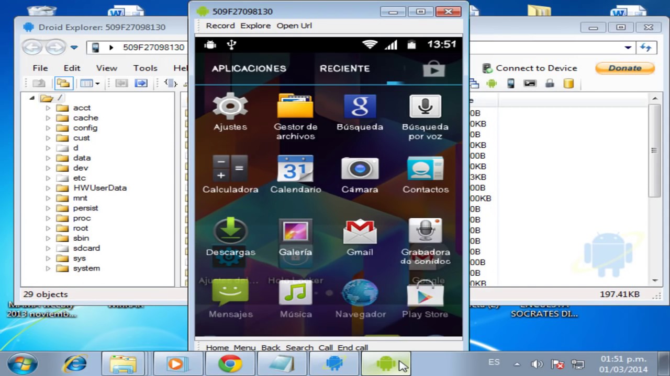Open the Calculadora app
This screenshot has width=670, height=376.
[x=230, y=174]
